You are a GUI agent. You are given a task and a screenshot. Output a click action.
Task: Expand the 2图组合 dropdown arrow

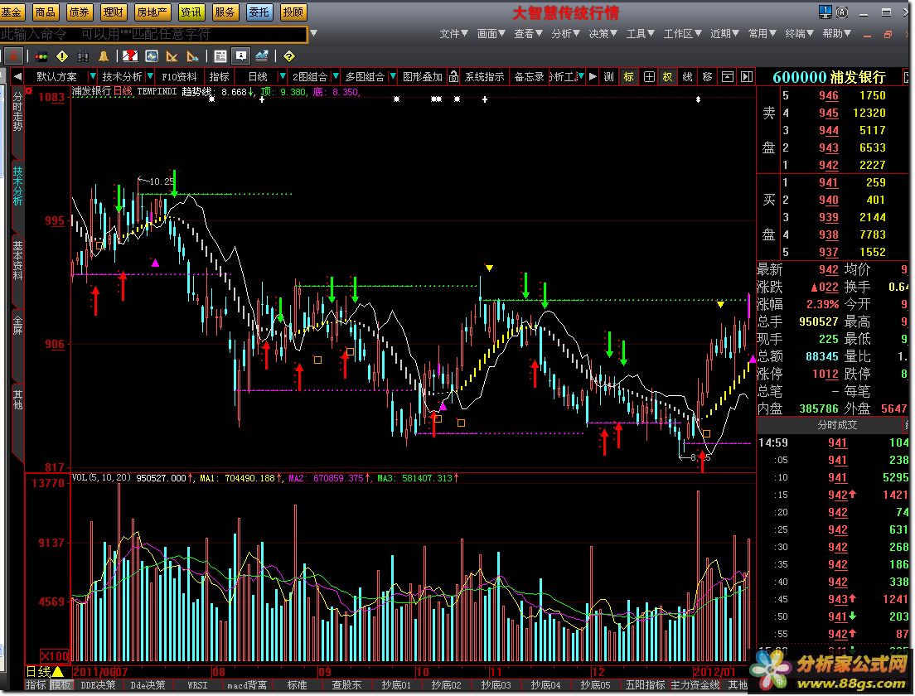(335, 76)
